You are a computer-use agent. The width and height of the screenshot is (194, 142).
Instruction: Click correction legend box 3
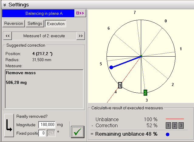coord(181,125)
